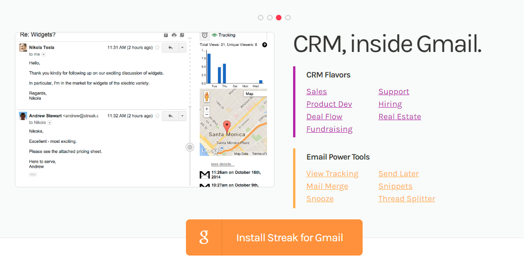Image resolution: width=524 pixels, height=269 pixels.
Task: Click the Gmail icon beside 11:26am on October 16th
Action: point(204,175)
